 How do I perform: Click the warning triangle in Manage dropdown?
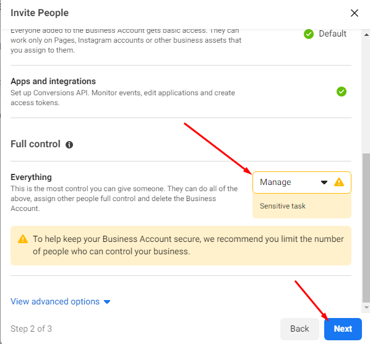[x=339, y=182]
